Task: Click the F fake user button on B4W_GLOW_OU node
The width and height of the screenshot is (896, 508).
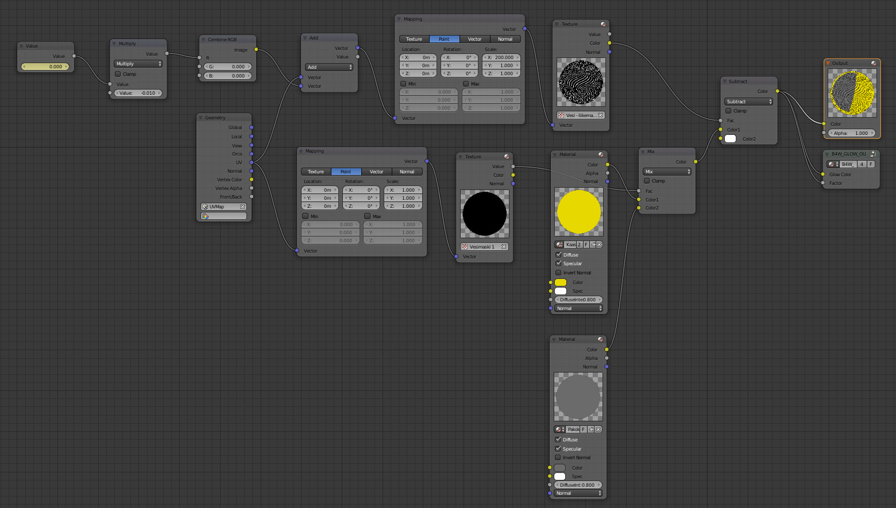Action: pyautogui.click(x=871, y=164)
